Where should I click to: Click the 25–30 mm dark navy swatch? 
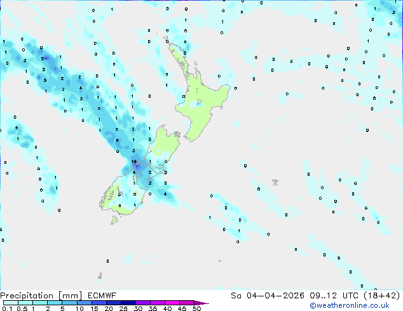coord(128,303)
